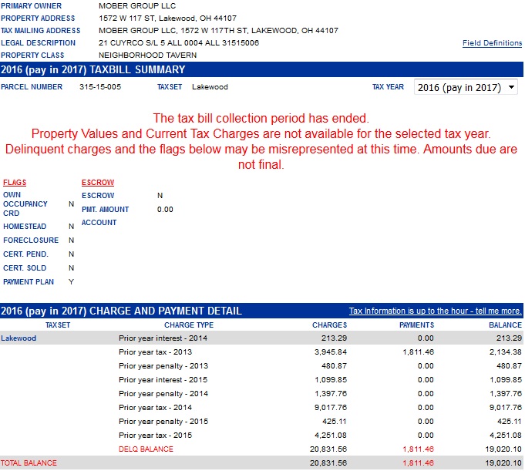Select parcel number 315-15-005 text
The width and height of the screenshot is (525, 471).
point(100,87)
